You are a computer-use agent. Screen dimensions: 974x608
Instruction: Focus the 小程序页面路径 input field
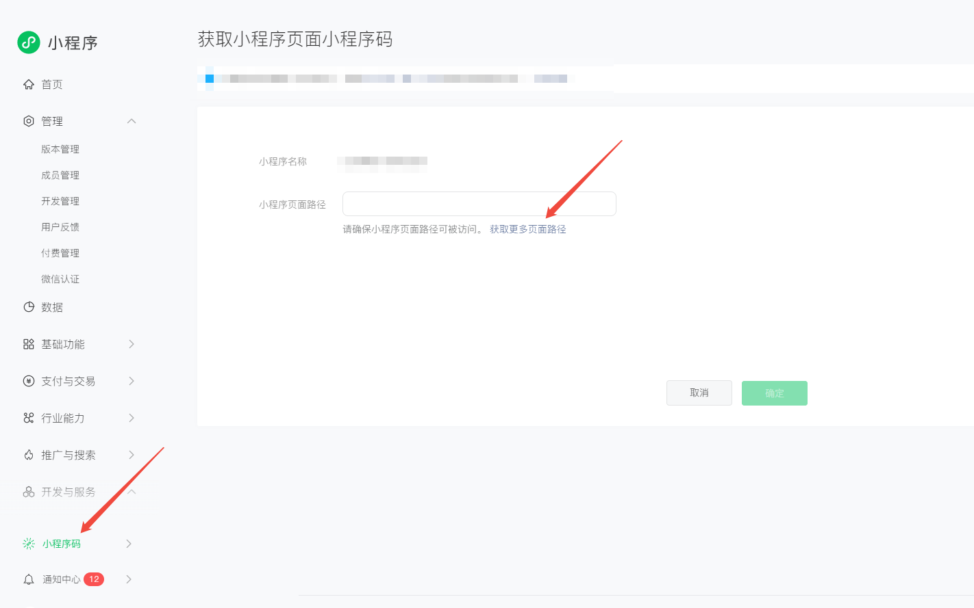[479, 204]
